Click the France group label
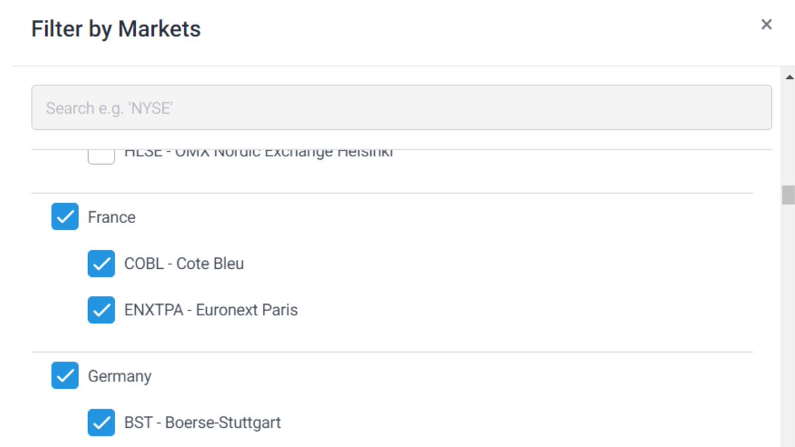The height and width of the screenshot is (447, 795). tap(111, 217)
